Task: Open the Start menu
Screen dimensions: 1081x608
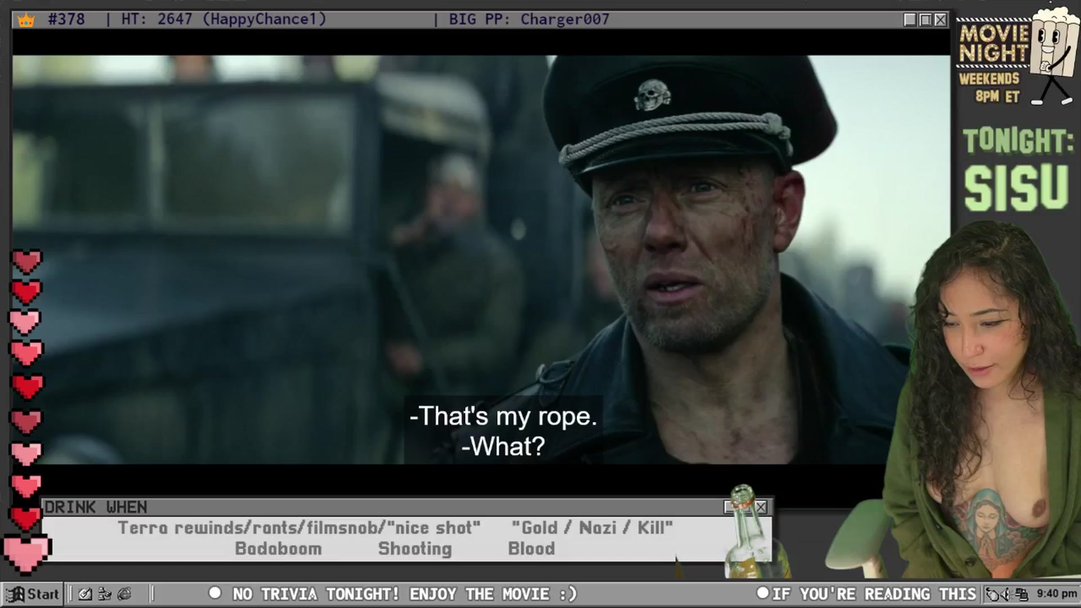Action: point(33,594)
